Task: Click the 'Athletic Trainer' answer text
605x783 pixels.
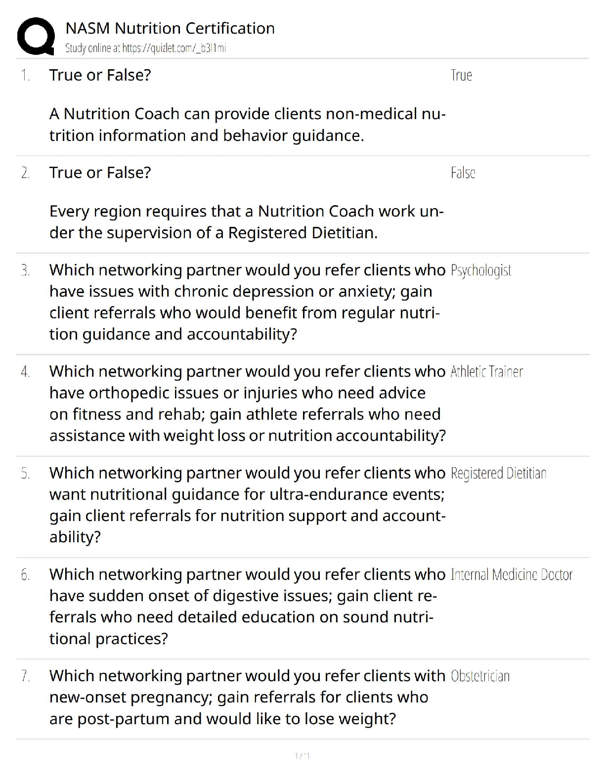Action: tap(486, 372)
